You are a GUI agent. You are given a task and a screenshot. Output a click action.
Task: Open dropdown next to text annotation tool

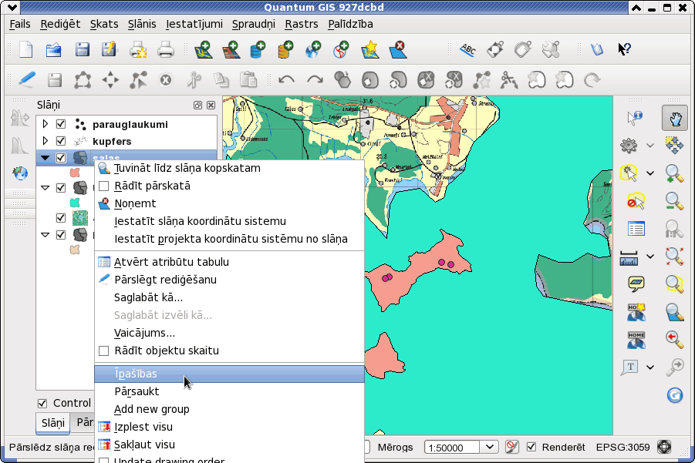point(649,367)
